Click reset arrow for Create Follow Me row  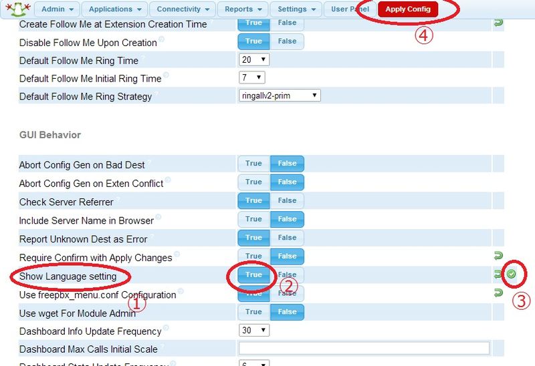click(x=498, y=23)
